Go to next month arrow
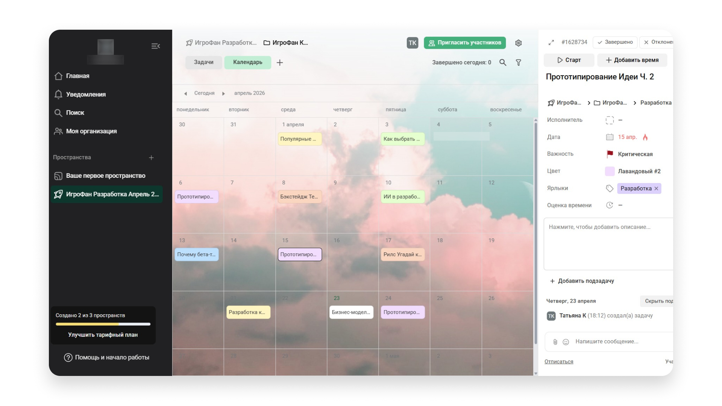The width and height of the screenshot is (722, 406). [x=223, y=94]
